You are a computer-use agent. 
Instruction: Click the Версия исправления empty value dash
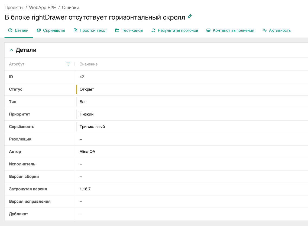pos(81,201)
